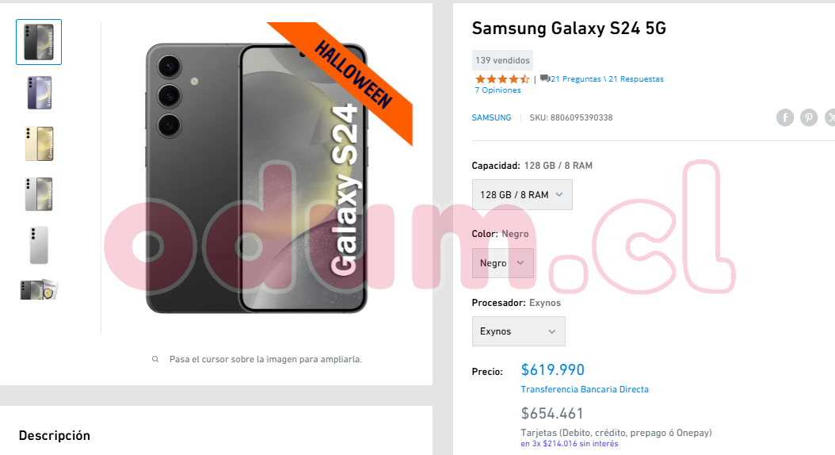Screen dimensions: 835x455
Task: Open the SAMSUNG brand link
Action: (x=491, y=117)
